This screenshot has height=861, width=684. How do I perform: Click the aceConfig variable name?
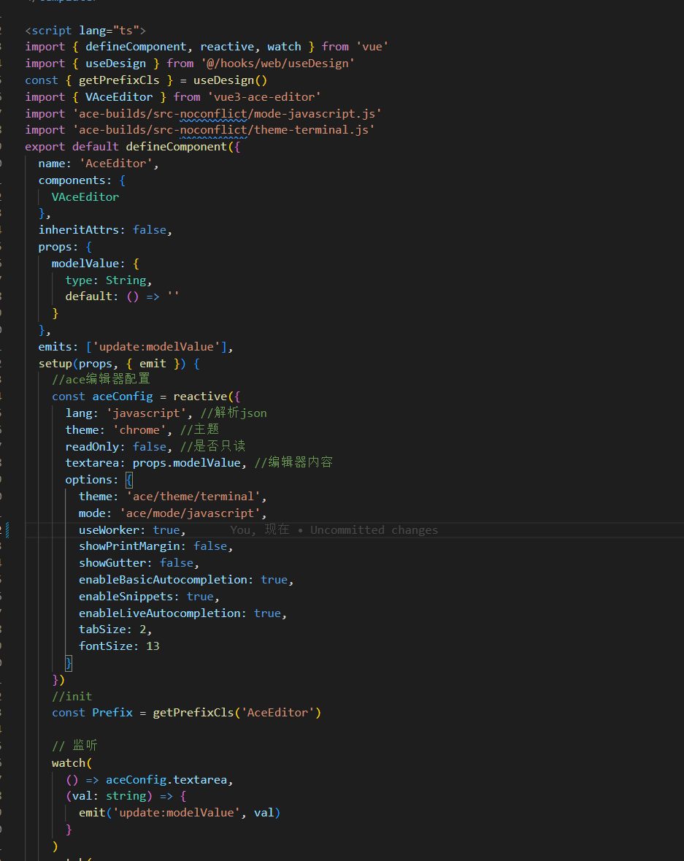[121, 396]
